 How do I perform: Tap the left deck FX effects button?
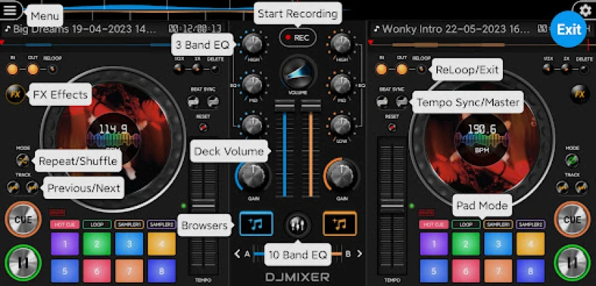pyautogui.click(x=14, y=94)
